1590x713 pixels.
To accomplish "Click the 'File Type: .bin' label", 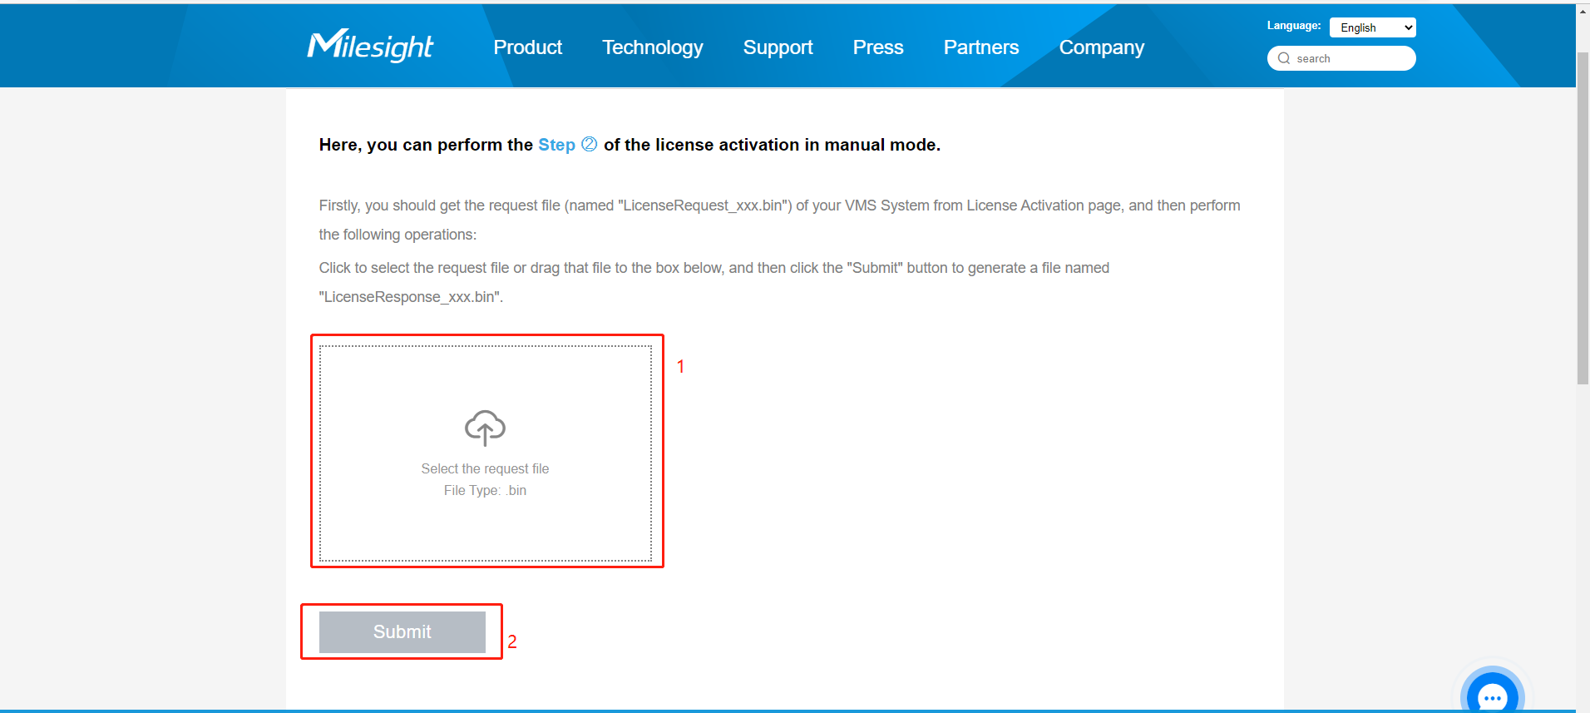I will point(485,491).
